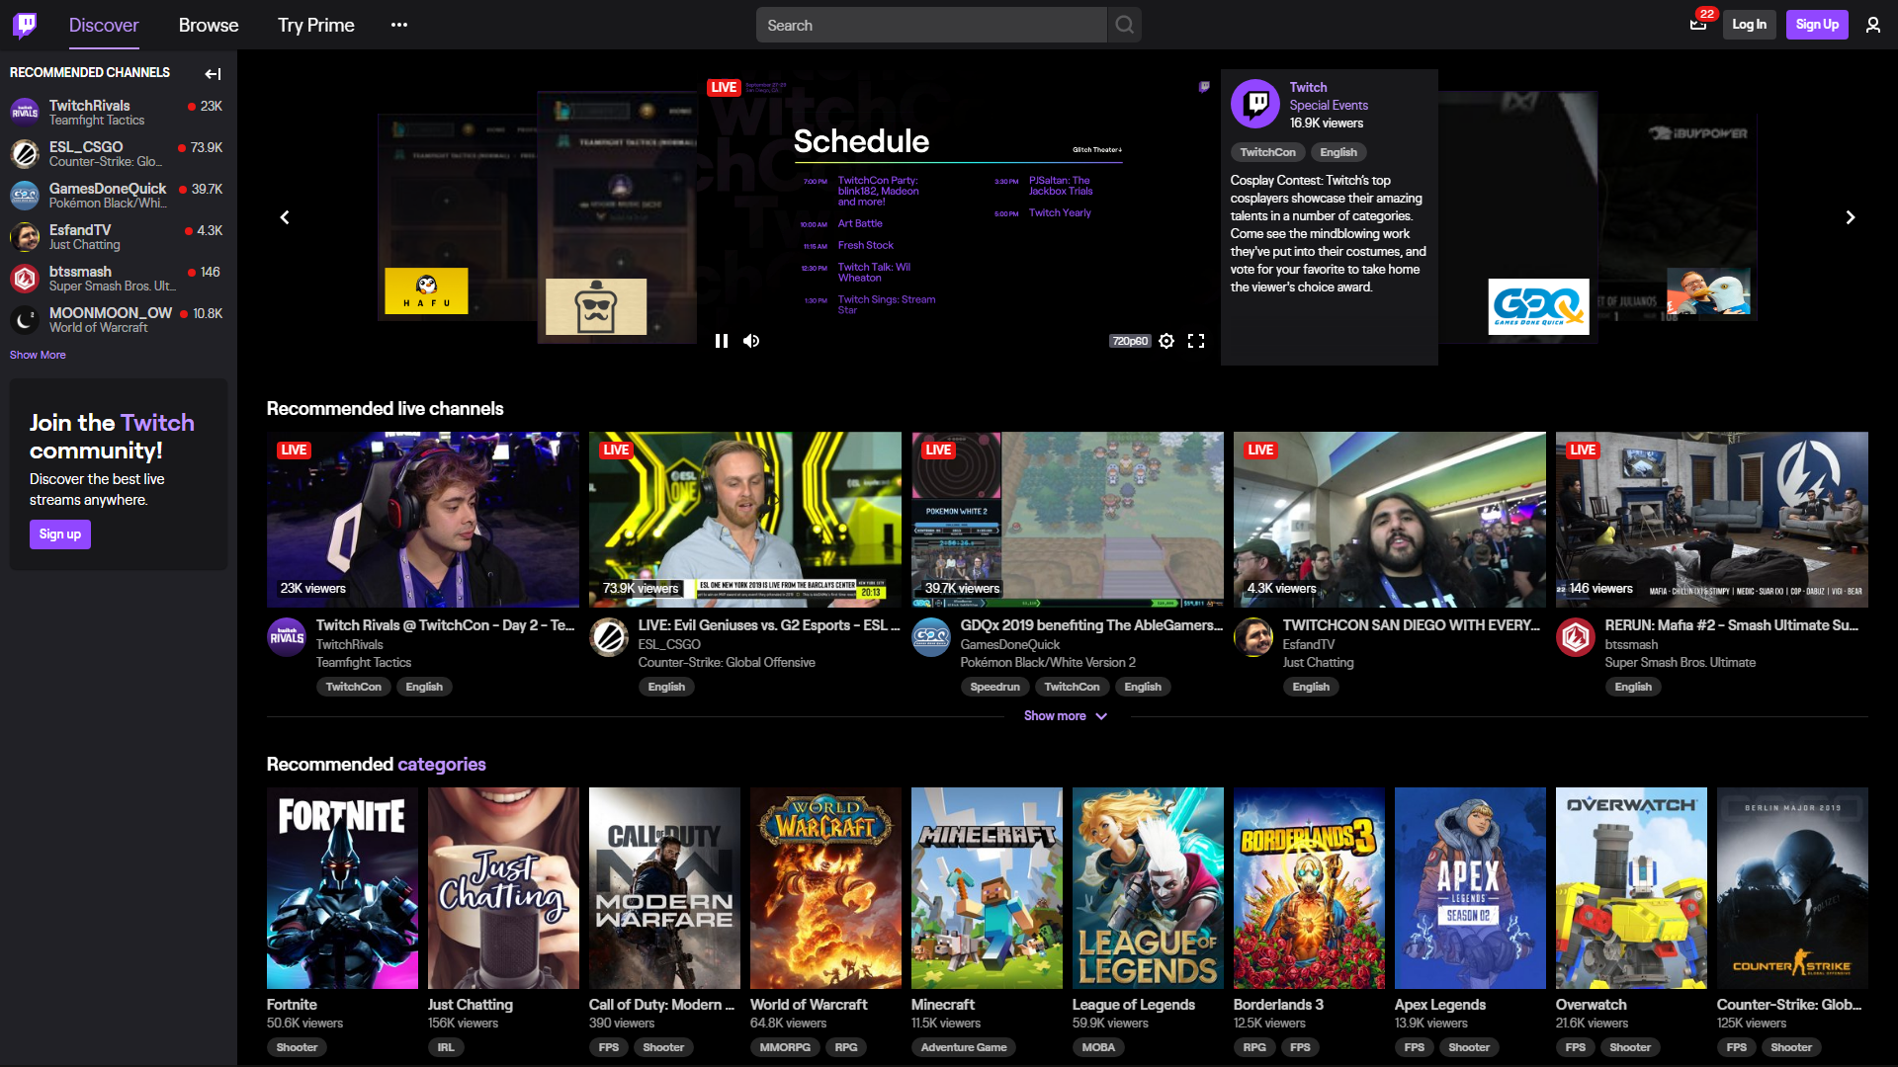Viewport: 1898px width, 1067px height.
Task: Pause the current live stream
Action: tap(723, 340)
